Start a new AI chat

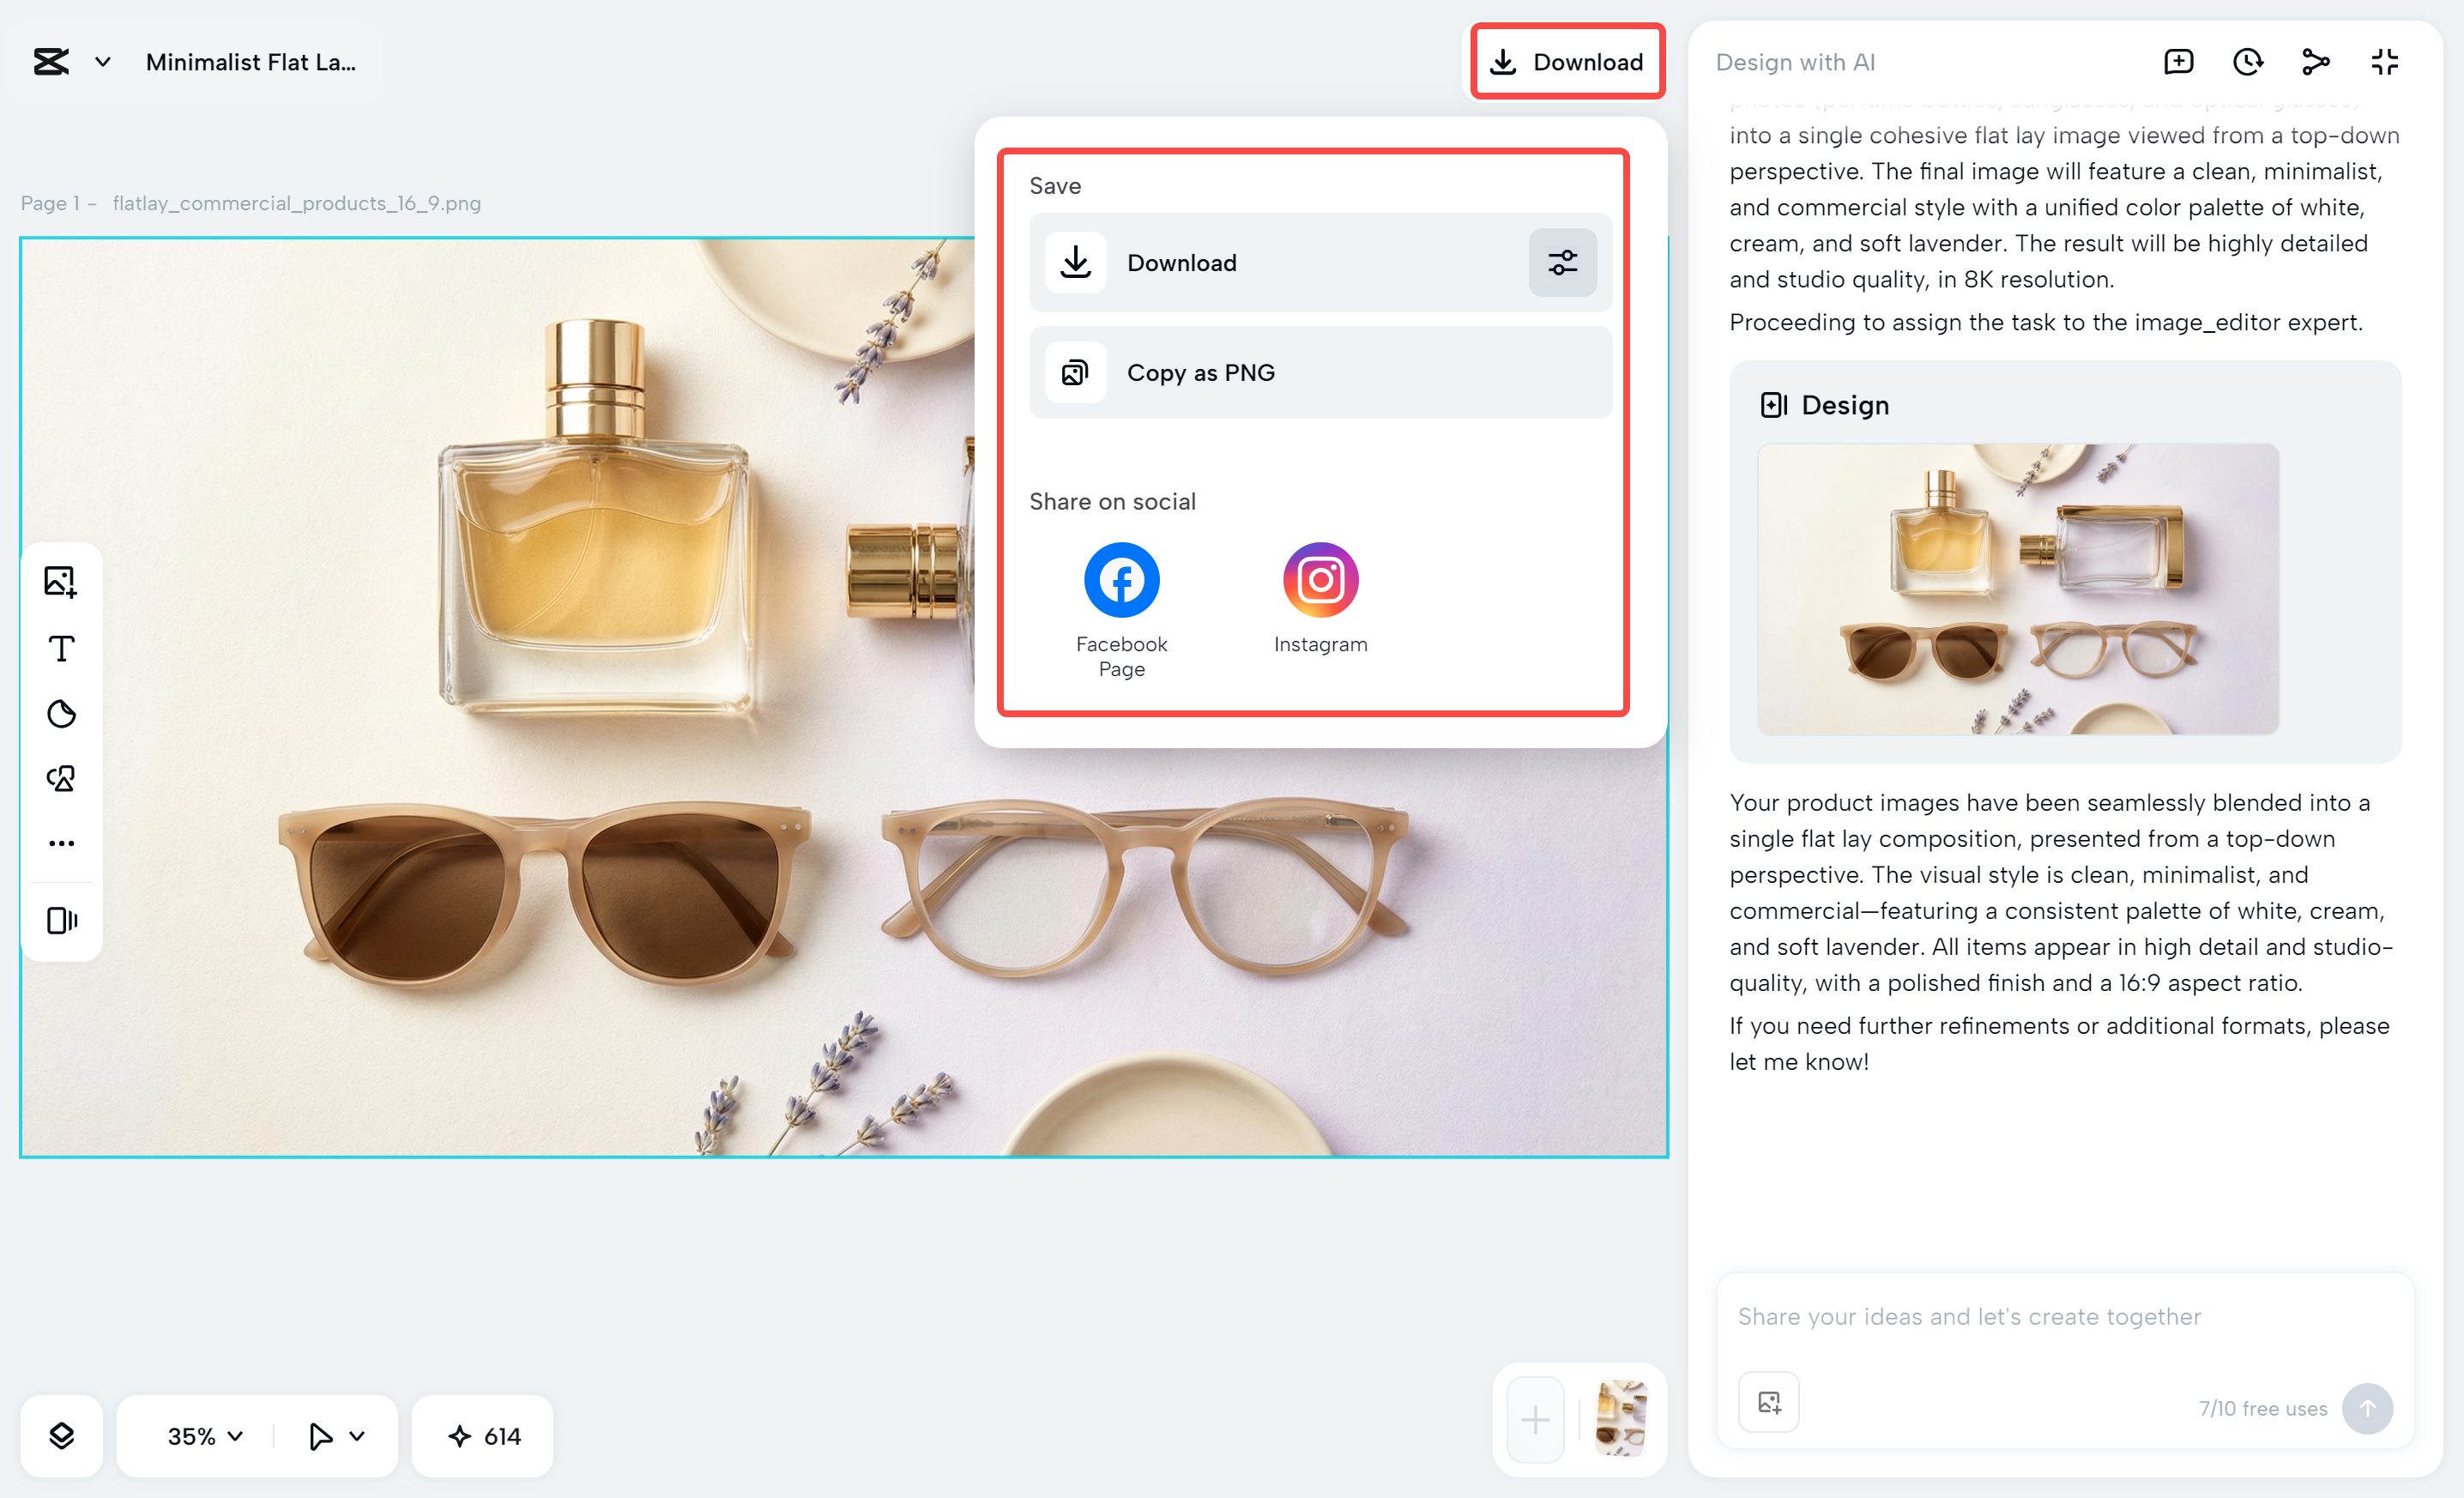coord(2178,62)
